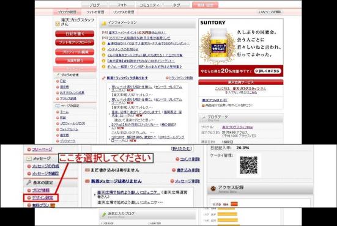
Task: Open the コミュニティ top tab
Action: [149, 5]
